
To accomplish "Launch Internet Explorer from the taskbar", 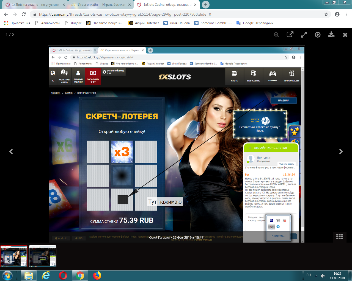I will pos(46,276).
